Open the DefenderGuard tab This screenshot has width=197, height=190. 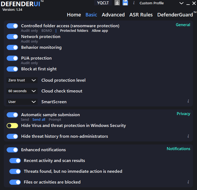[175, 15]
